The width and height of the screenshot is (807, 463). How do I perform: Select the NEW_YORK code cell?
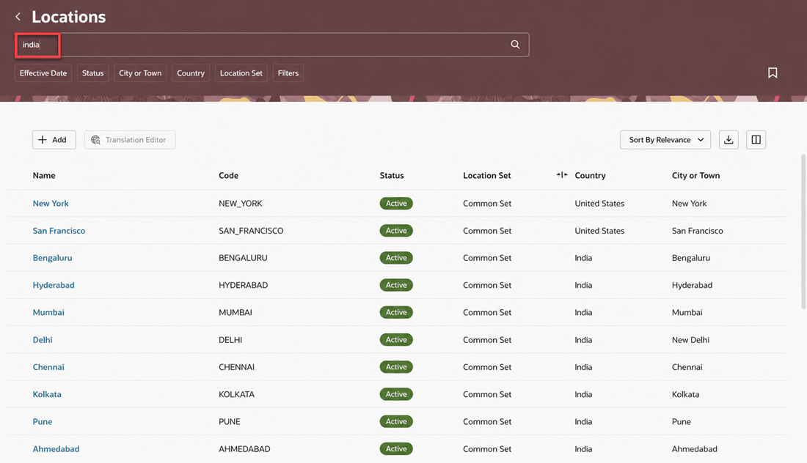coord(241,204)
